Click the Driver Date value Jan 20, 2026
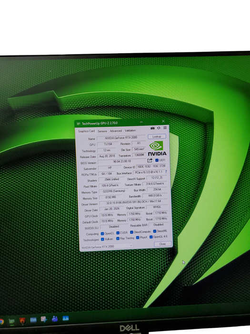Image resolution: width=250 pixels, height=334 pixels. coord(112,209)
